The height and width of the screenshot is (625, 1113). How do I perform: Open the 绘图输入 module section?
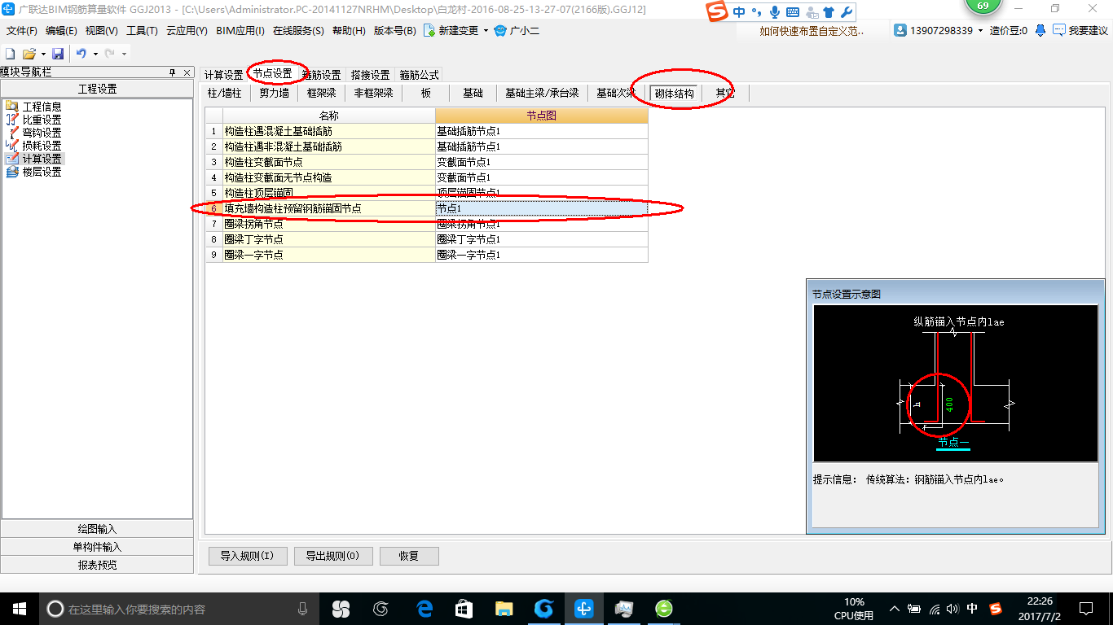98,529
